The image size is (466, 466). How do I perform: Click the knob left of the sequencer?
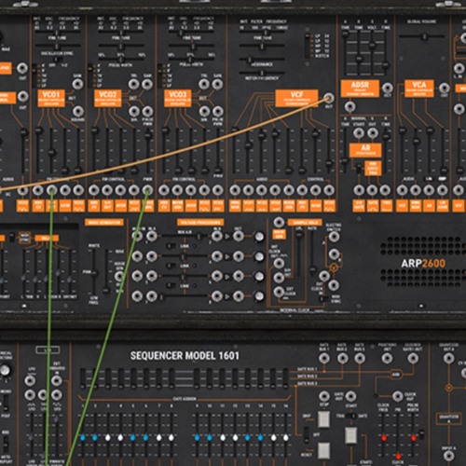(5, 370)
